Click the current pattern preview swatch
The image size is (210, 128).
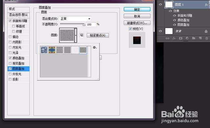tap(67, 35)
